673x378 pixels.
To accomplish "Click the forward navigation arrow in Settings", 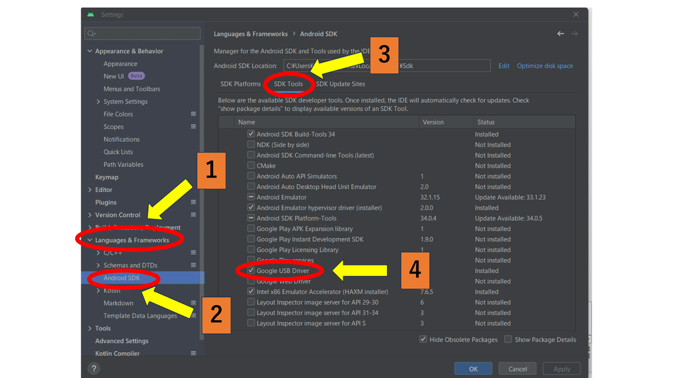I will point(574,34).
